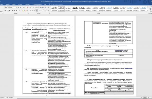Clear all formatting from the selection
The height and width of the screenshot is (99, 152).
(27, 7)
